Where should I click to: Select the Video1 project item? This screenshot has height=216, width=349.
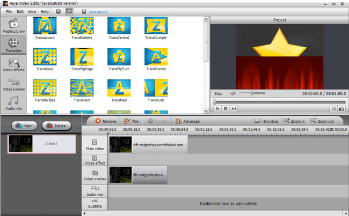pyautogui.click(x=42, y=144)
